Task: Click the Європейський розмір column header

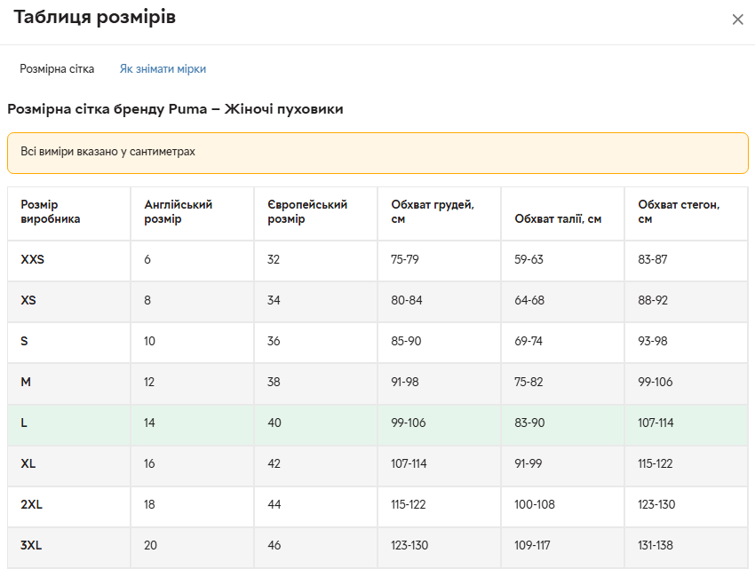Action: pyautogui.click(x=306, y=212)
